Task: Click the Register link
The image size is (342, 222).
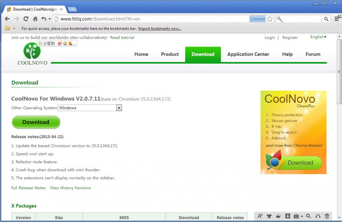Action: point(290,37)
